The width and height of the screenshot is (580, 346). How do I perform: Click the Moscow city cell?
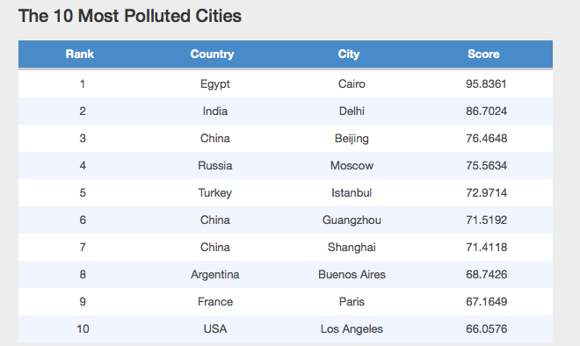tap(352, 166)
